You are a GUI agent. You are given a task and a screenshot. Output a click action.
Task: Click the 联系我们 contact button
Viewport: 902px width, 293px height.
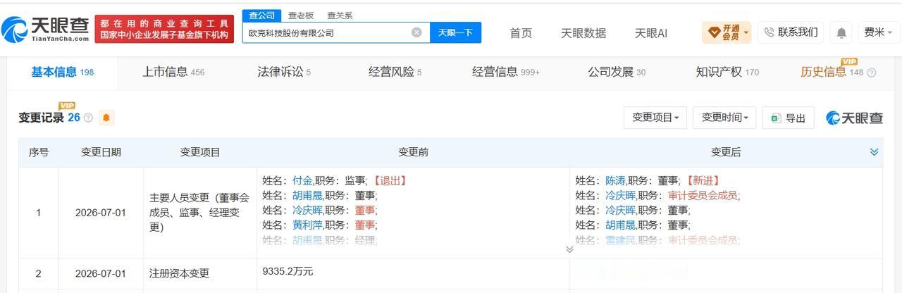click(791, 32)
